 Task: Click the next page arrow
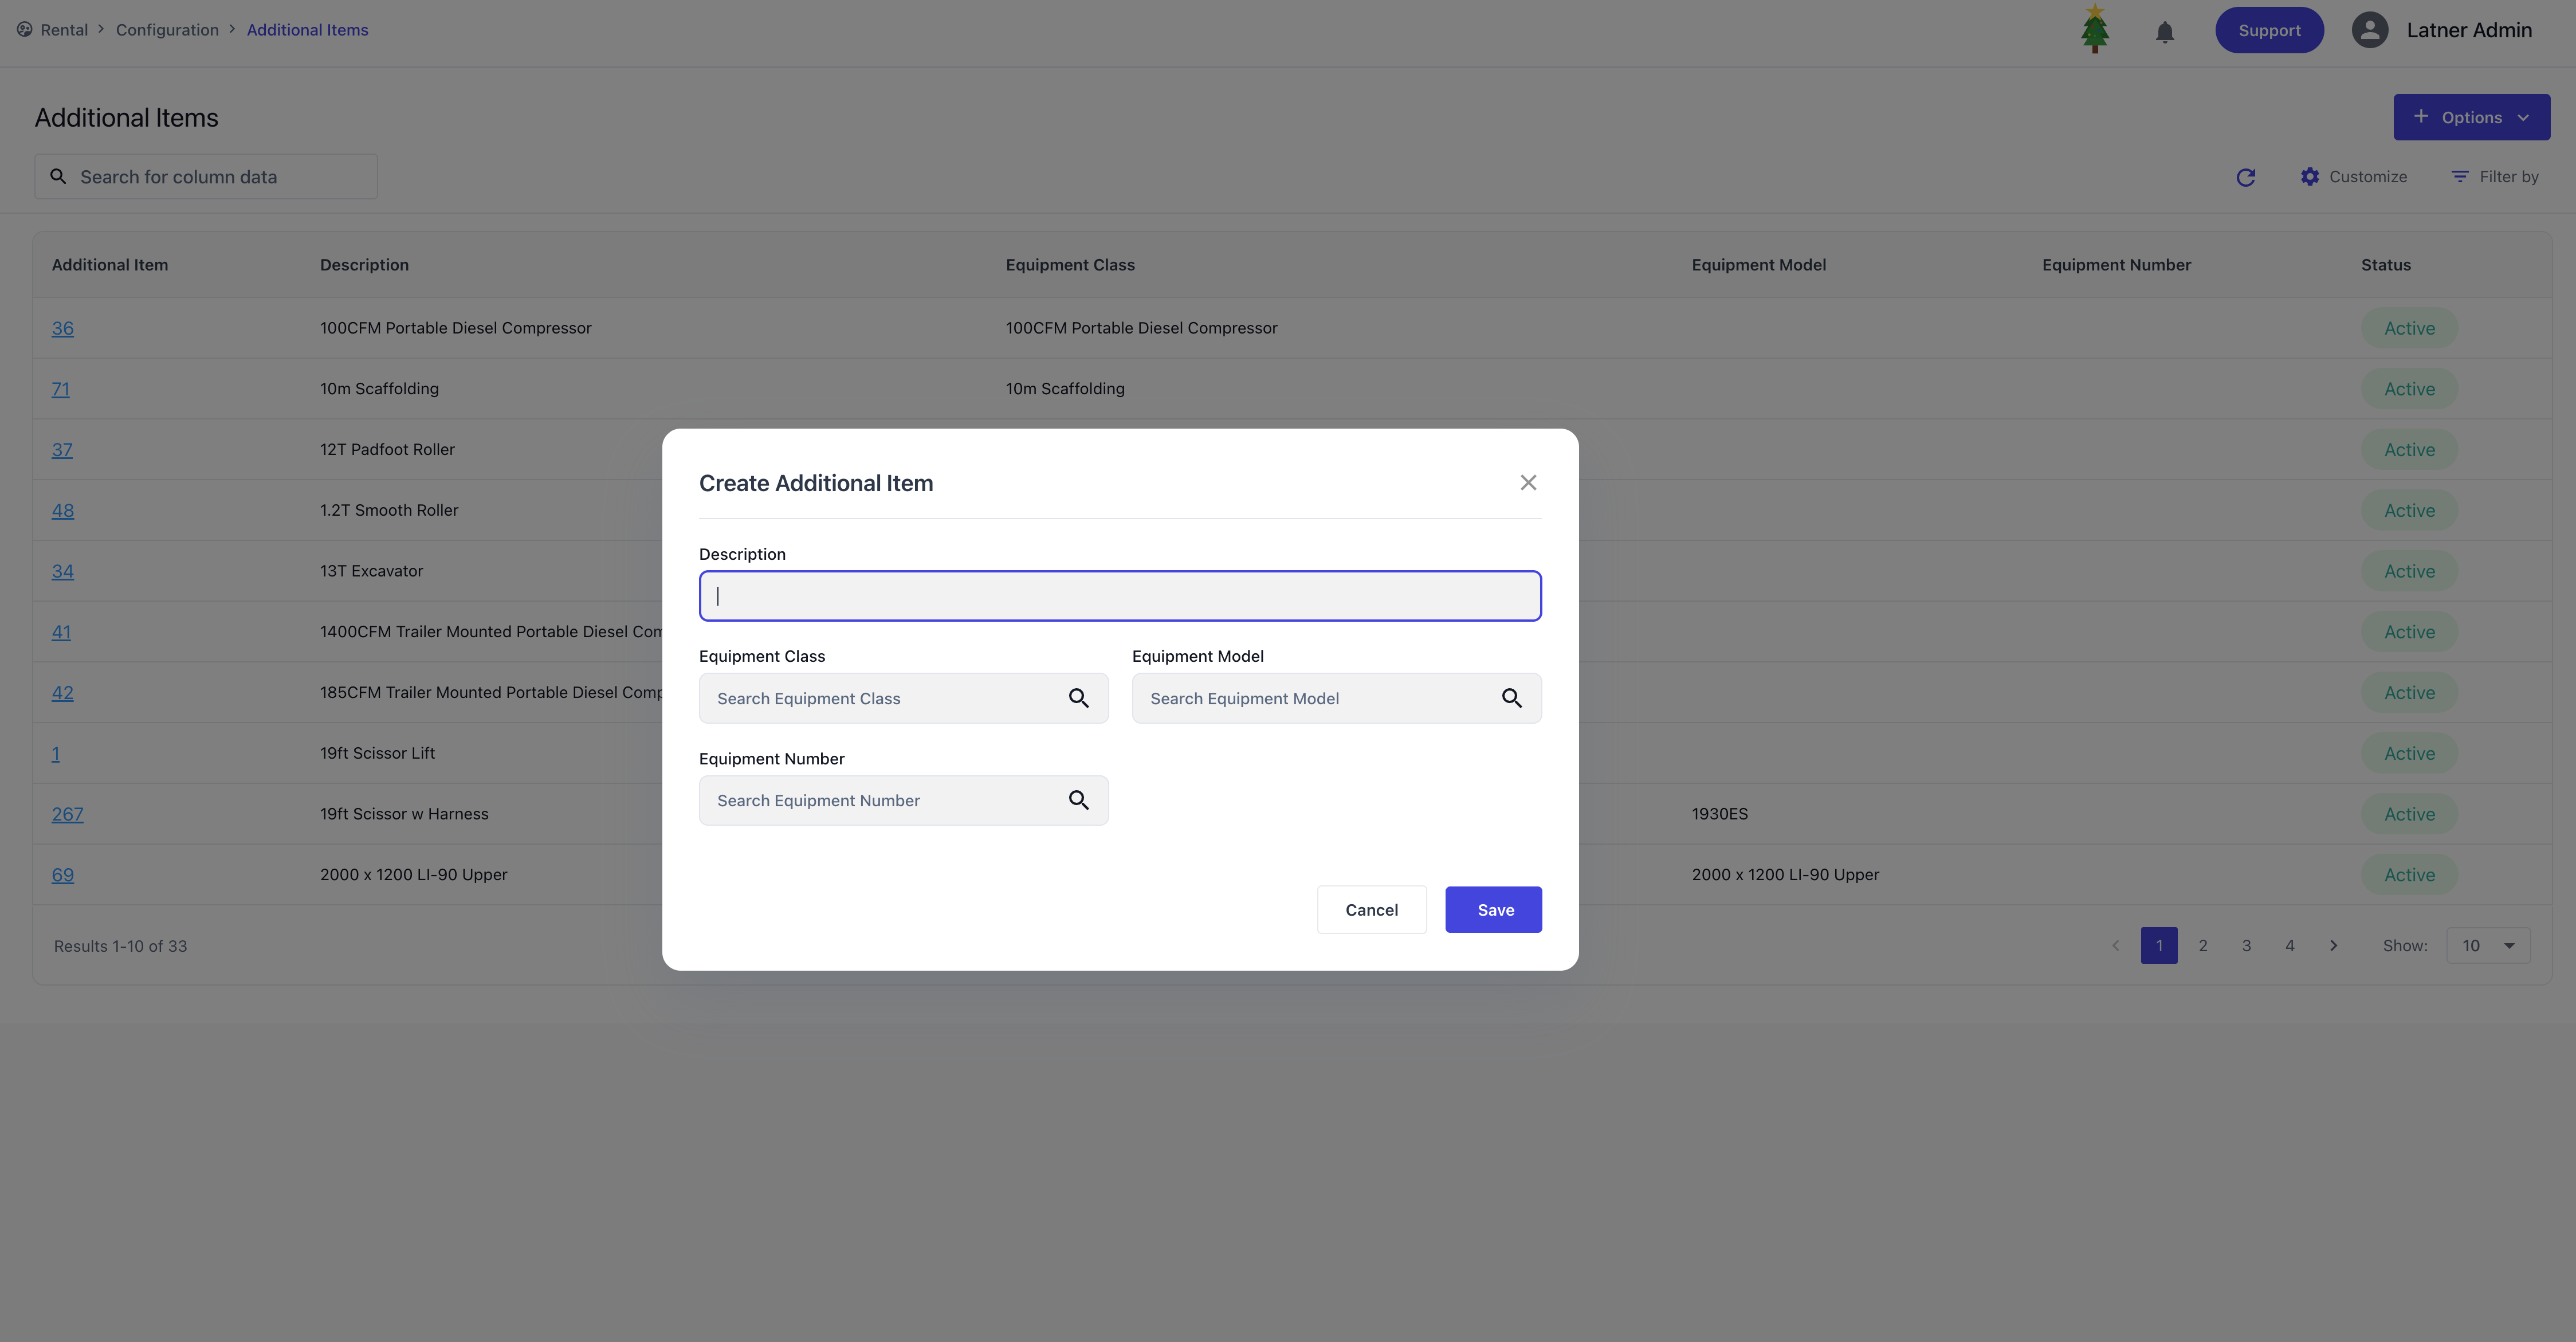pyautogui.click(x=2333, y=945)
